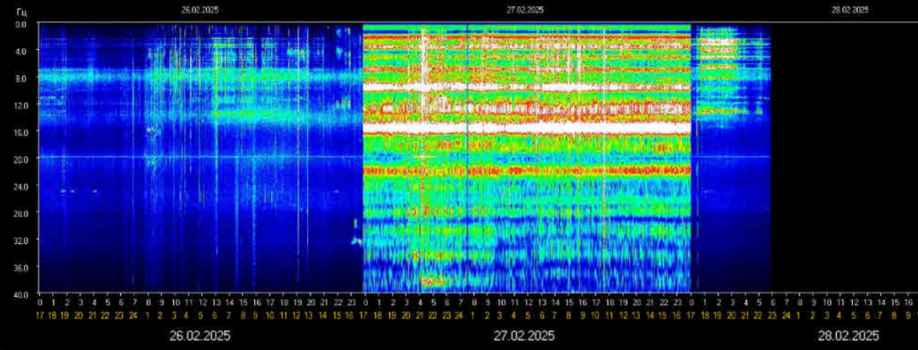Click the top 28.02.2025 date header

click(850, 10)
